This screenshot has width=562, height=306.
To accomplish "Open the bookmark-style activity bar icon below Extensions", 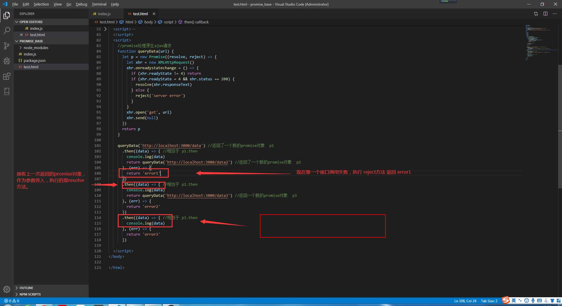I will coord(7,91).
